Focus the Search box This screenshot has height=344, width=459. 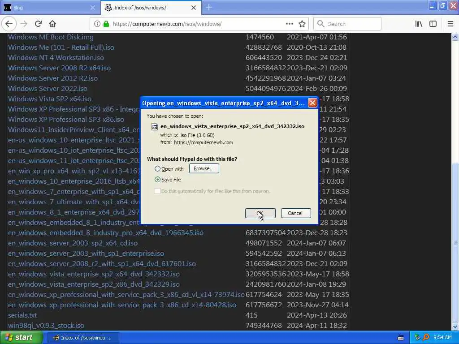pyautogui.click(x=347, y=24)
